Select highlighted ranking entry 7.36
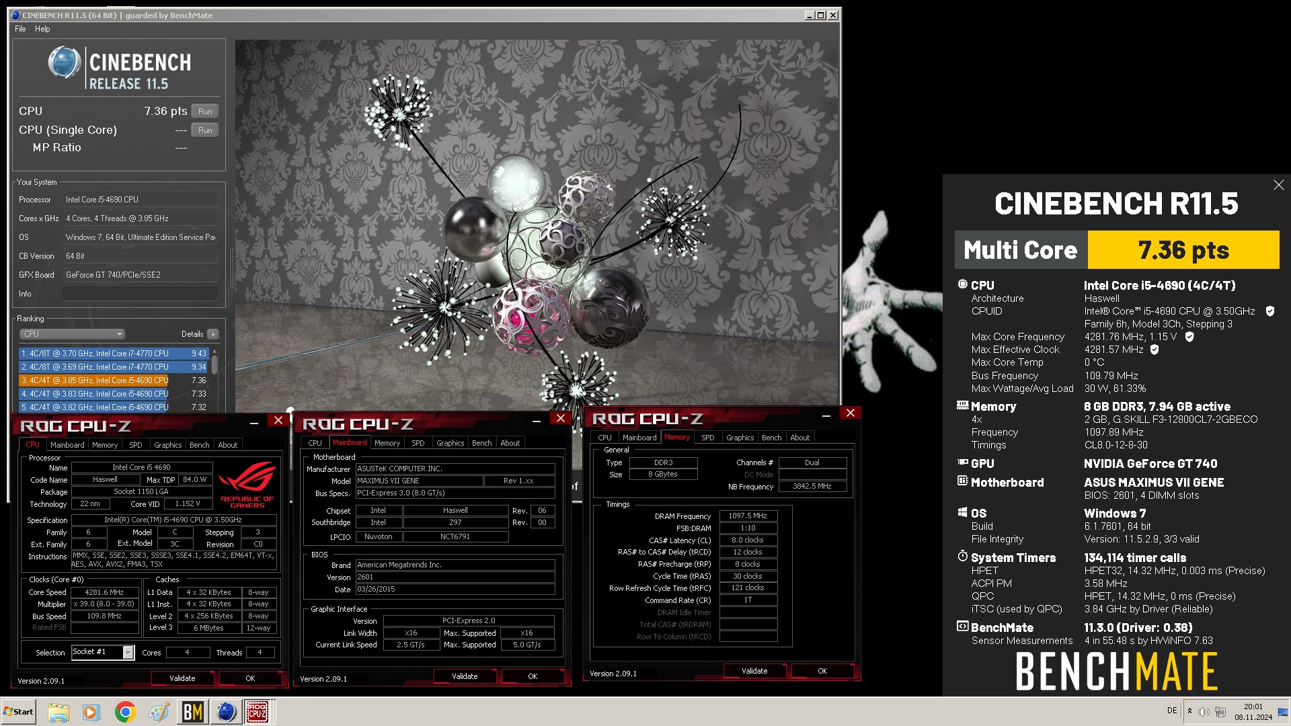 coord(114,380)
